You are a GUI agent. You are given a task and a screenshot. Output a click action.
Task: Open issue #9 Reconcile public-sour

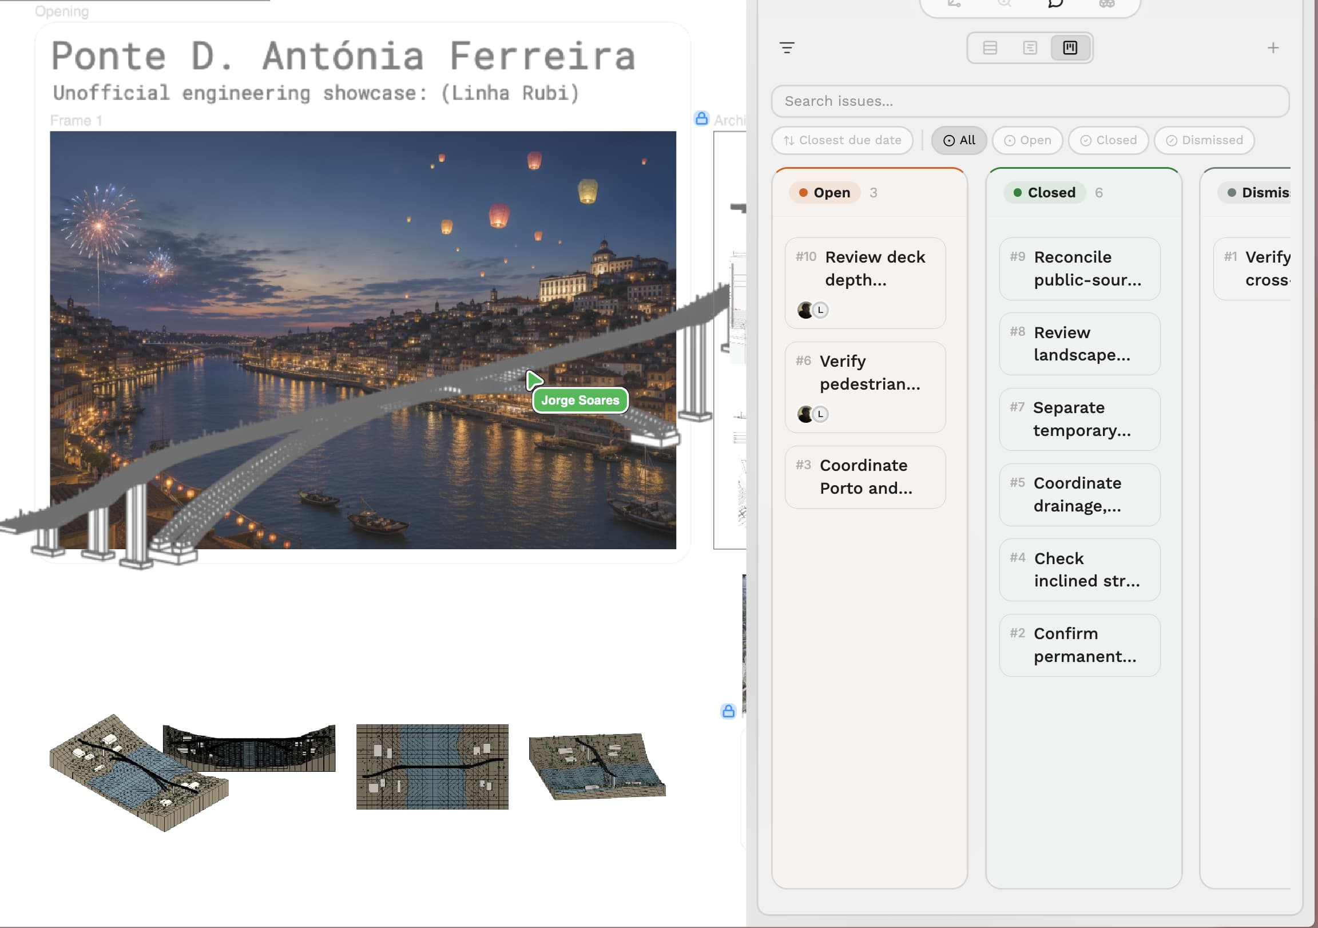[1079, 269]
